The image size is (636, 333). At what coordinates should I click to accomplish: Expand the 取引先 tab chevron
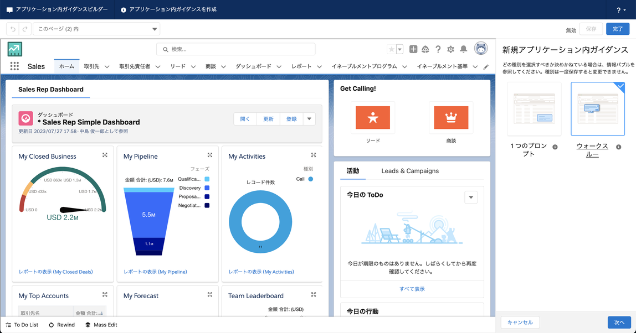click(x=107, y=67)
